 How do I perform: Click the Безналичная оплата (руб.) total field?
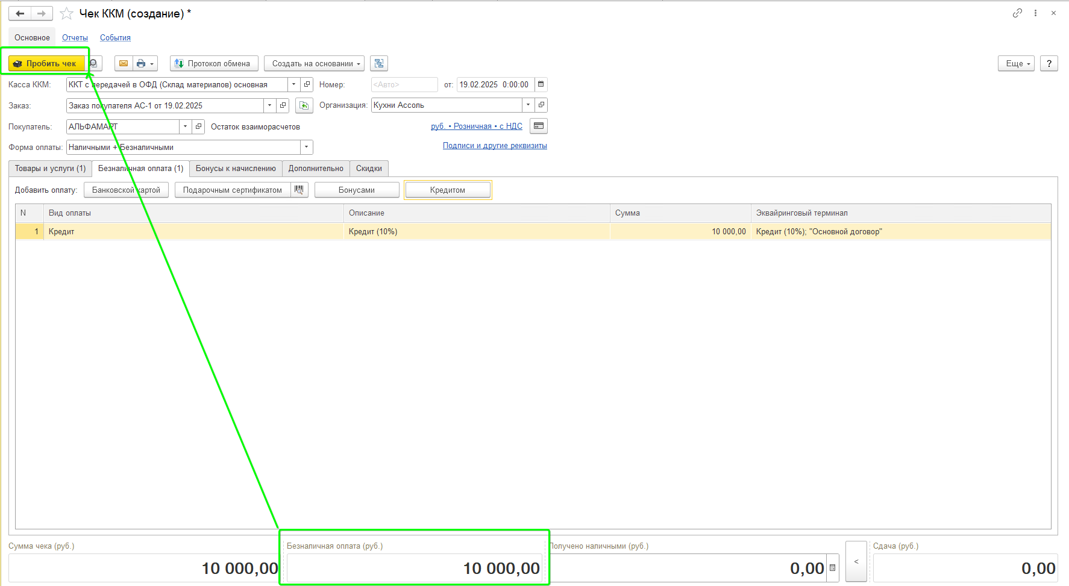(x=414, y=568)
